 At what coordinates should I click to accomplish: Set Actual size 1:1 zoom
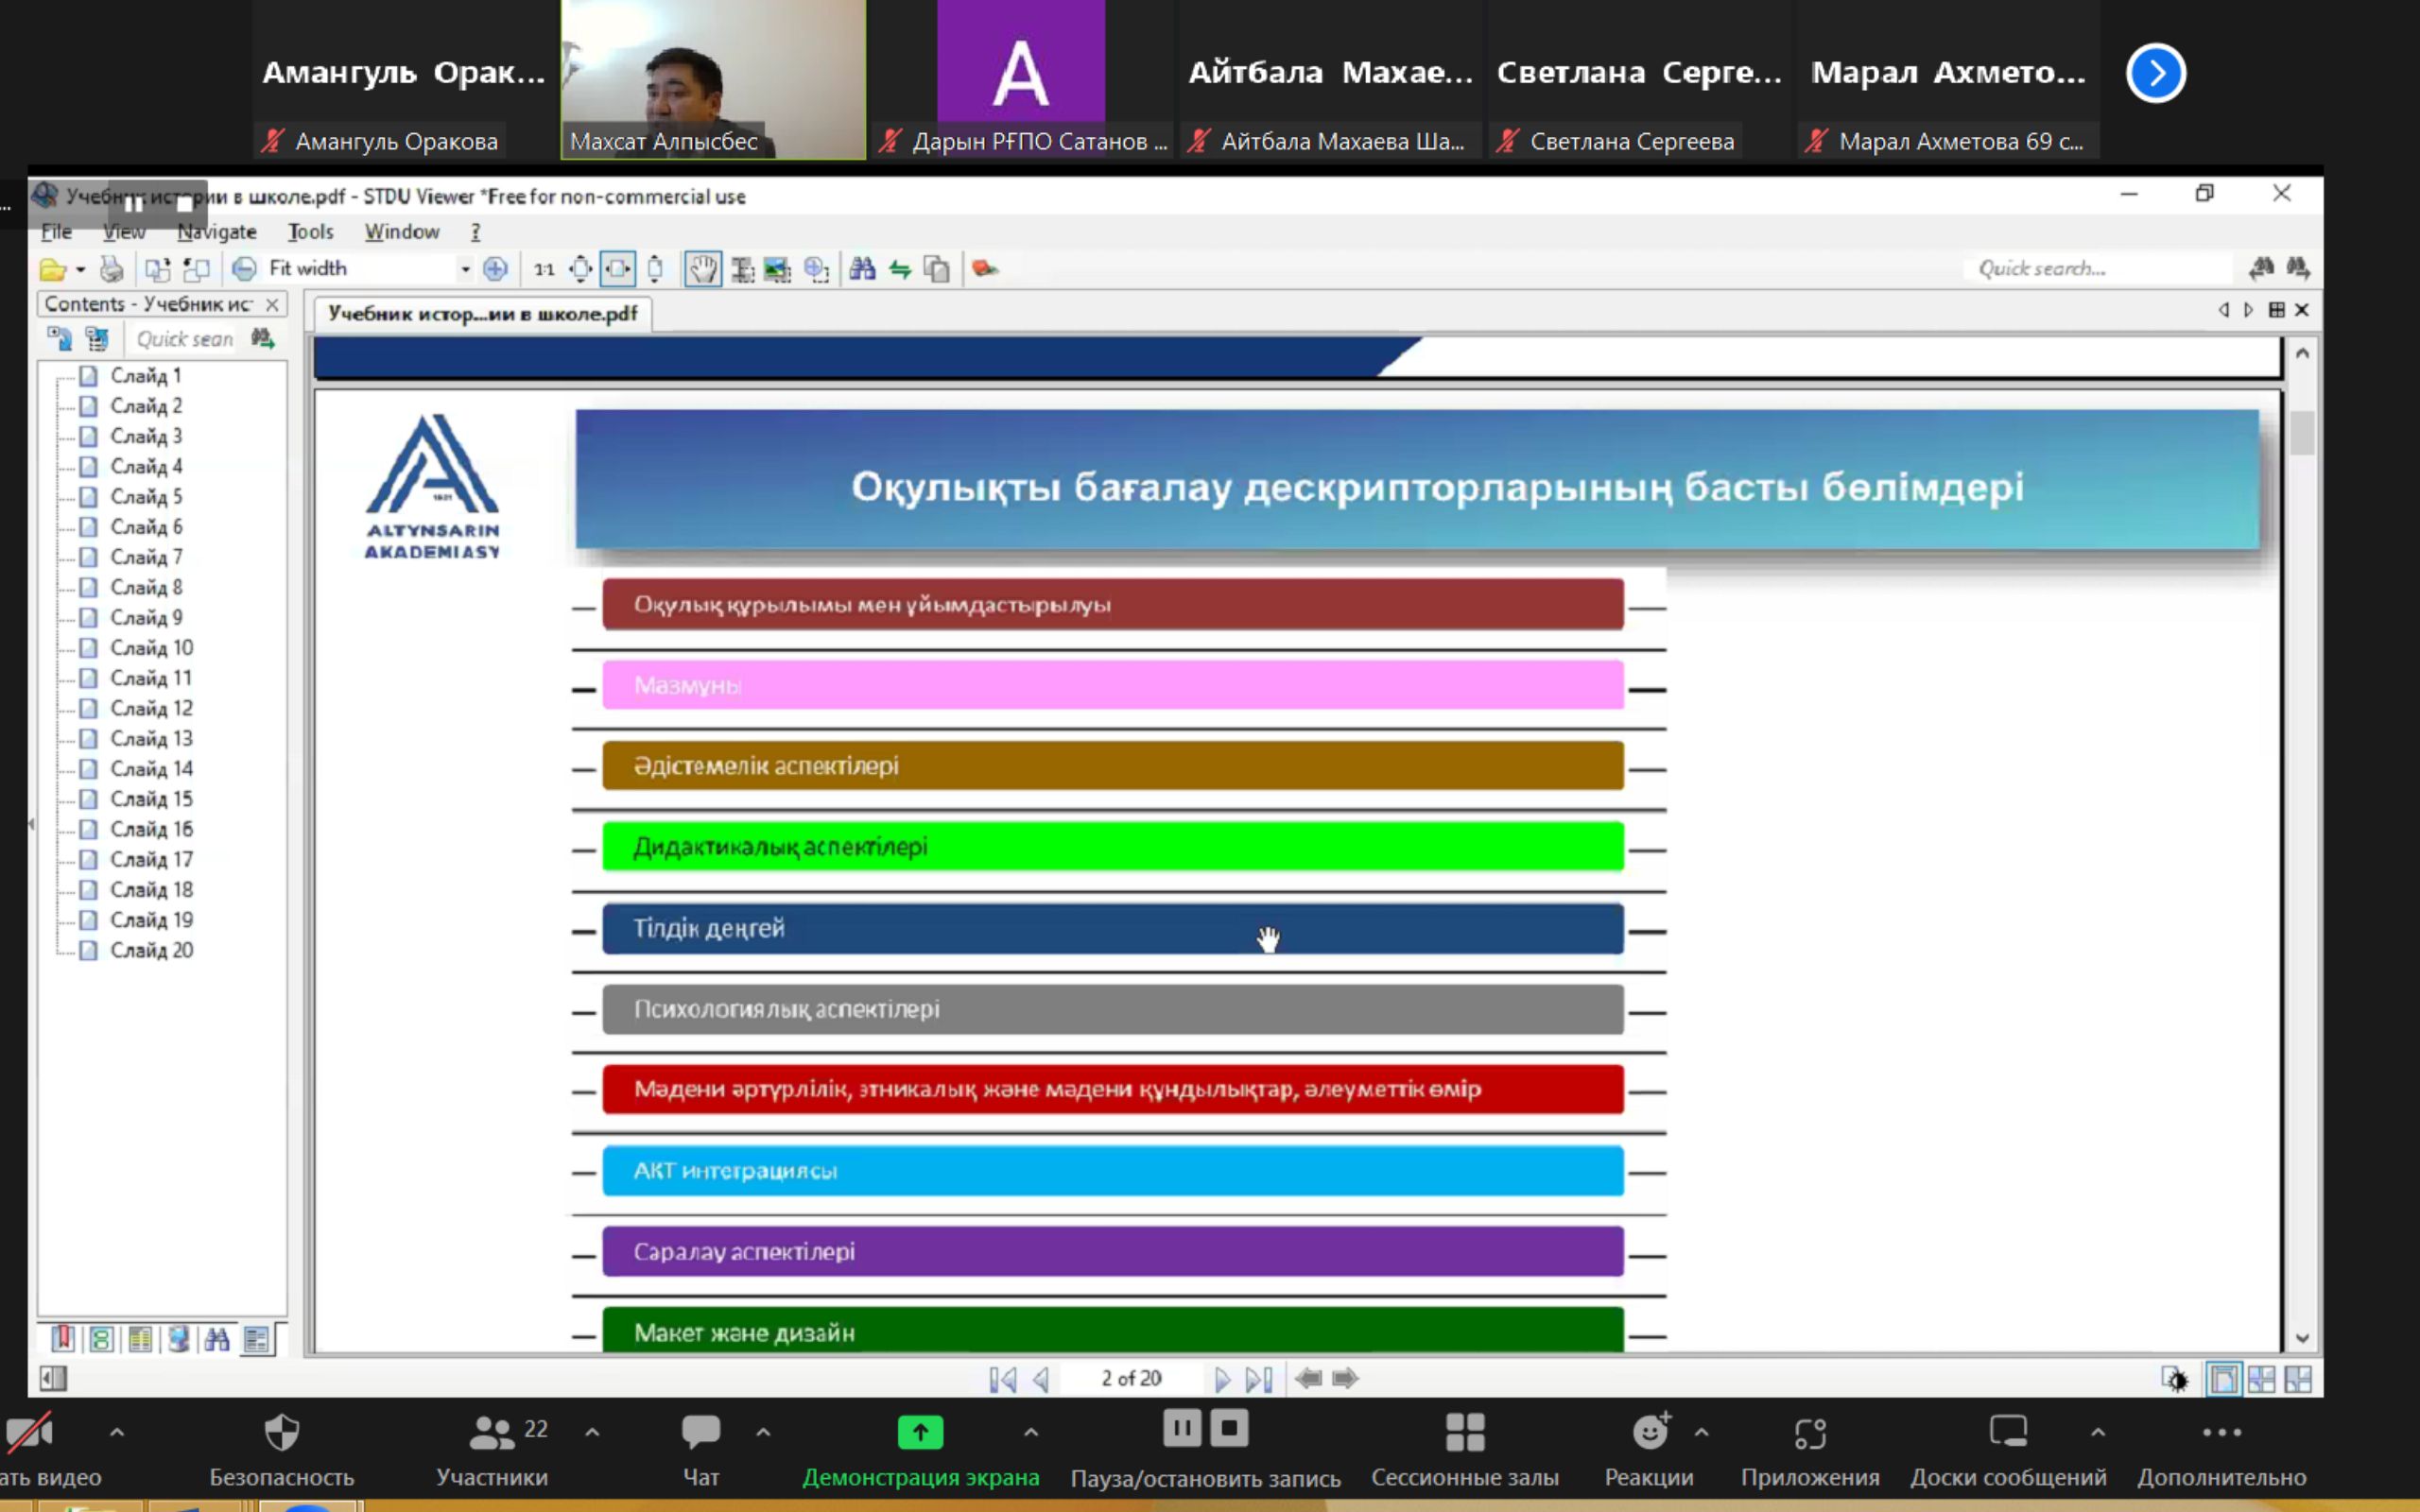544,269
